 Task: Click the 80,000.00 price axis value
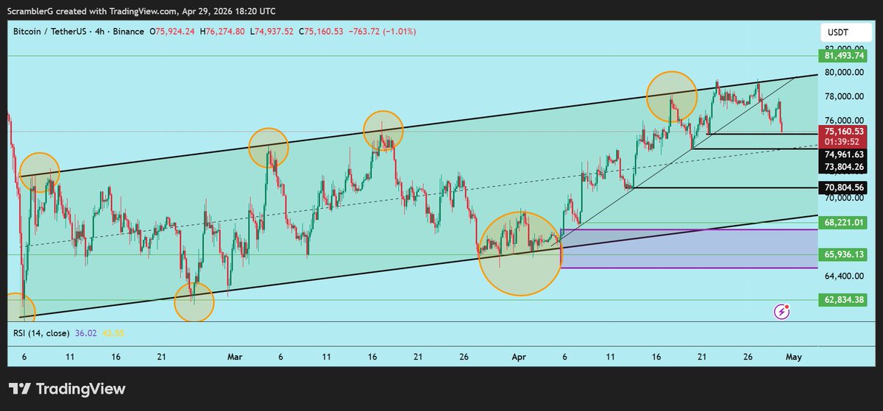pos(843,72)
